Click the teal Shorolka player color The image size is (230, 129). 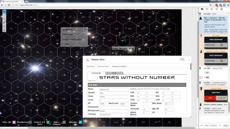pyautogui.click(x=30, y=122)
